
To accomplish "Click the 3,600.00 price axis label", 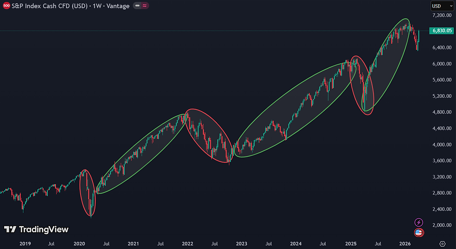I will (x=442, y=161).
